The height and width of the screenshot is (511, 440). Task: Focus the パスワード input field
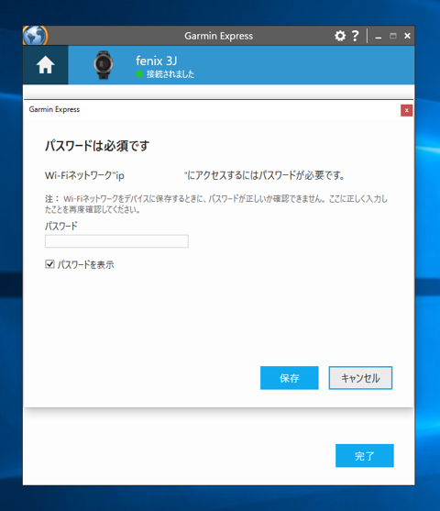coord(116,241)
